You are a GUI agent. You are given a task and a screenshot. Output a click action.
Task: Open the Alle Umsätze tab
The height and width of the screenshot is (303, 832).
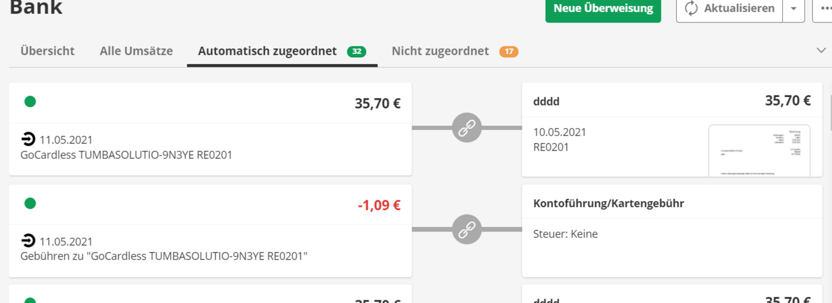point(136,51)
